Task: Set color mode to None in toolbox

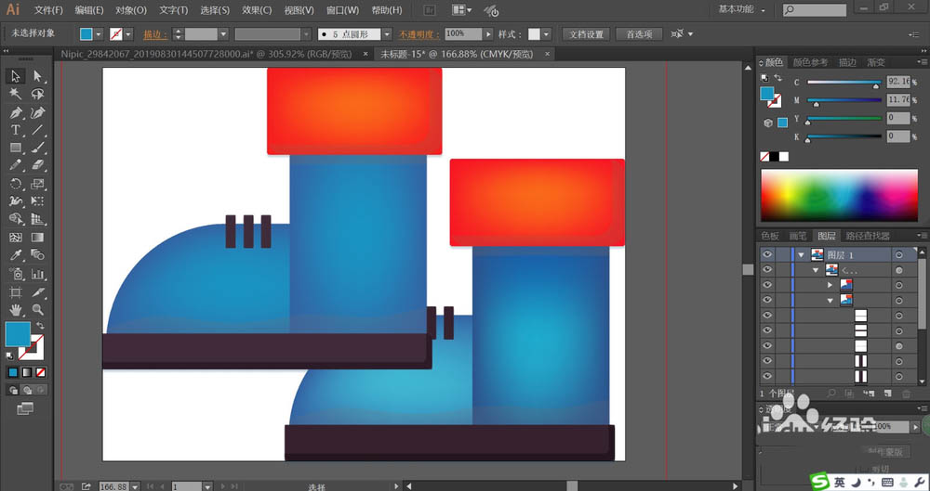Action: (x=40, y=372)
